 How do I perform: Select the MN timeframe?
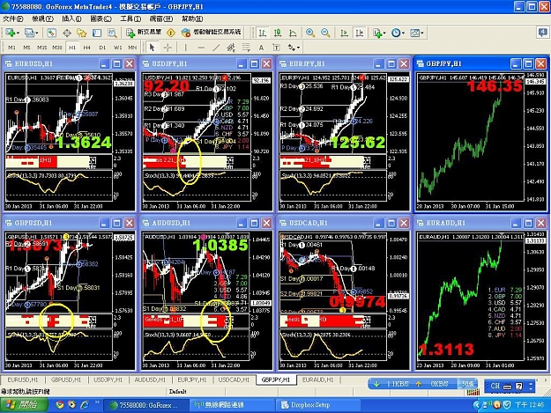[132, 48]
